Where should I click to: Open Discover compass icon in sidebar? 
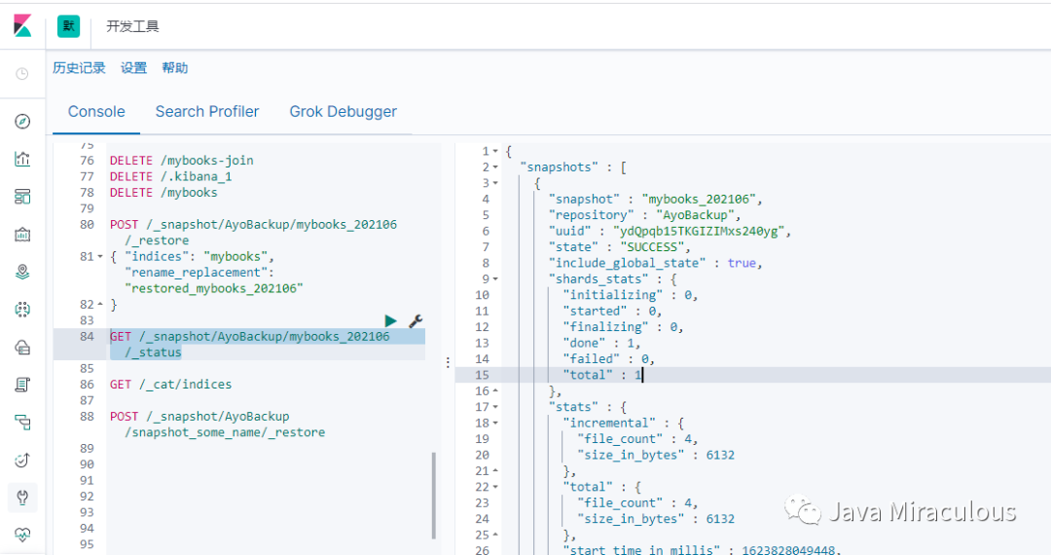pyautogui.click(x=22, y=122)
